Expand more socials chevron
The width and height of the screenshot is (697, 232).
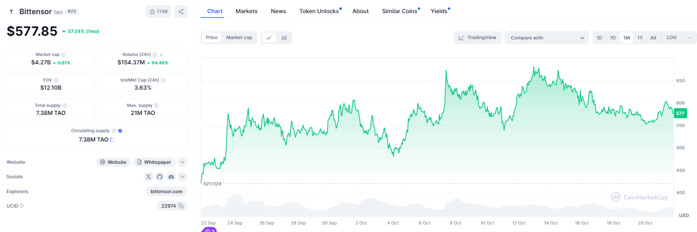pyautogui.click(x=183, y=177)
